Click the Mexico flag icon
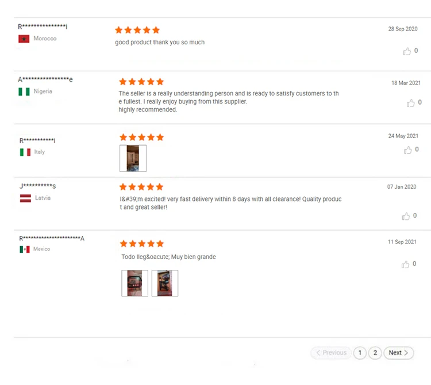 [x=25, y=249]
